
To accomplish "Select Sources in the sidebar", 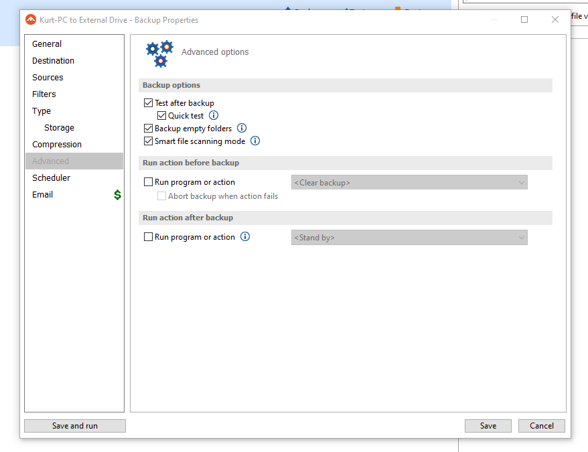I will click(x=74, y=77).
